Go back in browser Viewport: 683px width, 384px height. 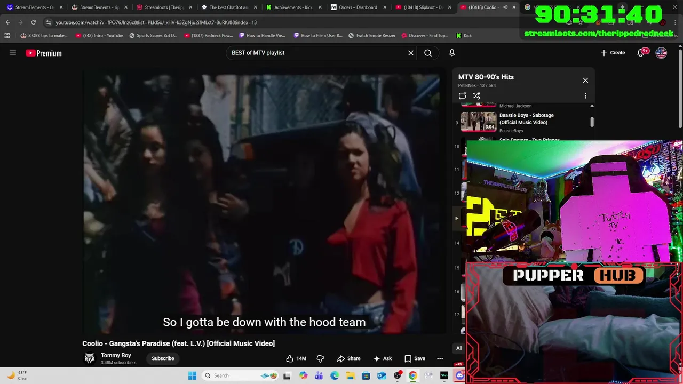pyautogui.click(x=8, y=22)
